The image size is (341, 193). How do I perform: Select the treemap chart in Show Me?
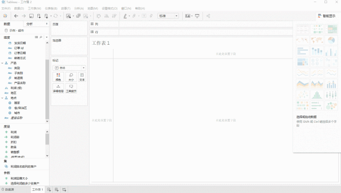tap(302, 62)
